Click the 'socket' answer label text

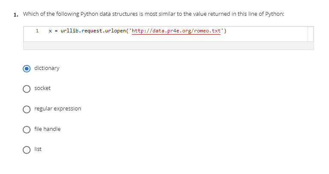[42, 88]
